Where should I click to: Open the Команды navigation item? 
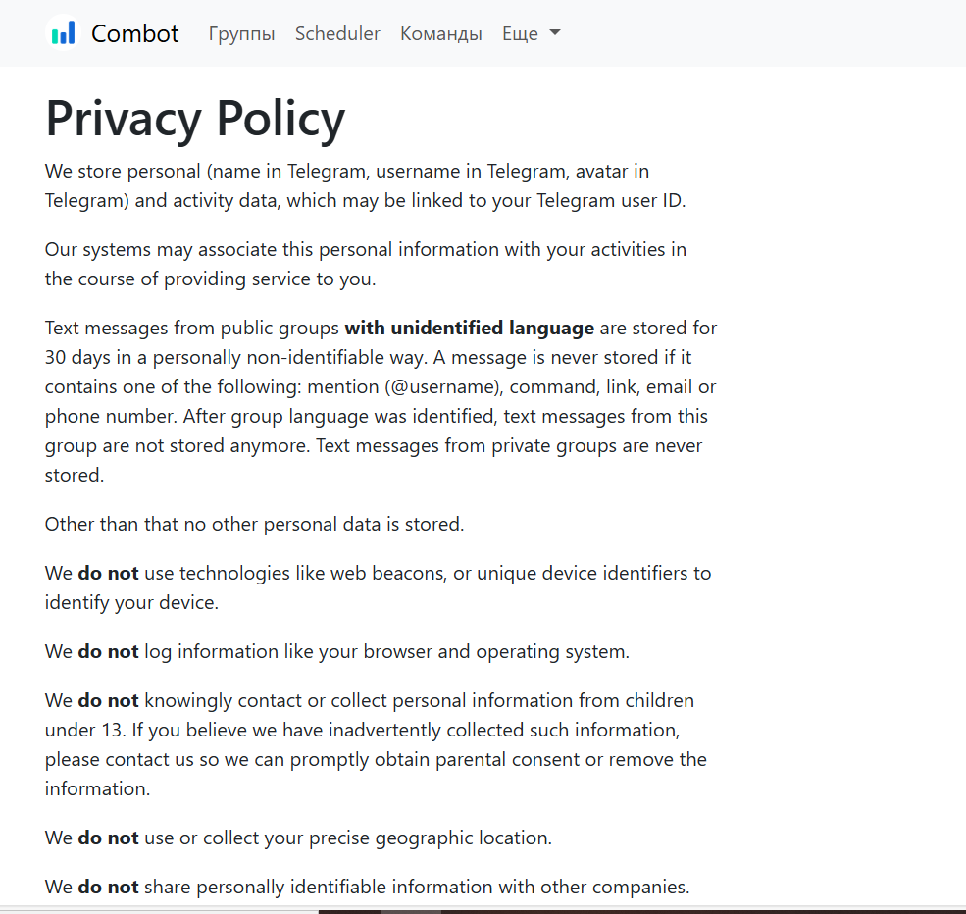point(441,34)
